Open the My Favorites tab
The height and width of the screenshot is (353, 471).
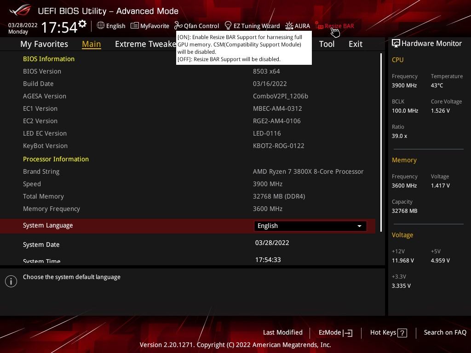pos(44,44)
